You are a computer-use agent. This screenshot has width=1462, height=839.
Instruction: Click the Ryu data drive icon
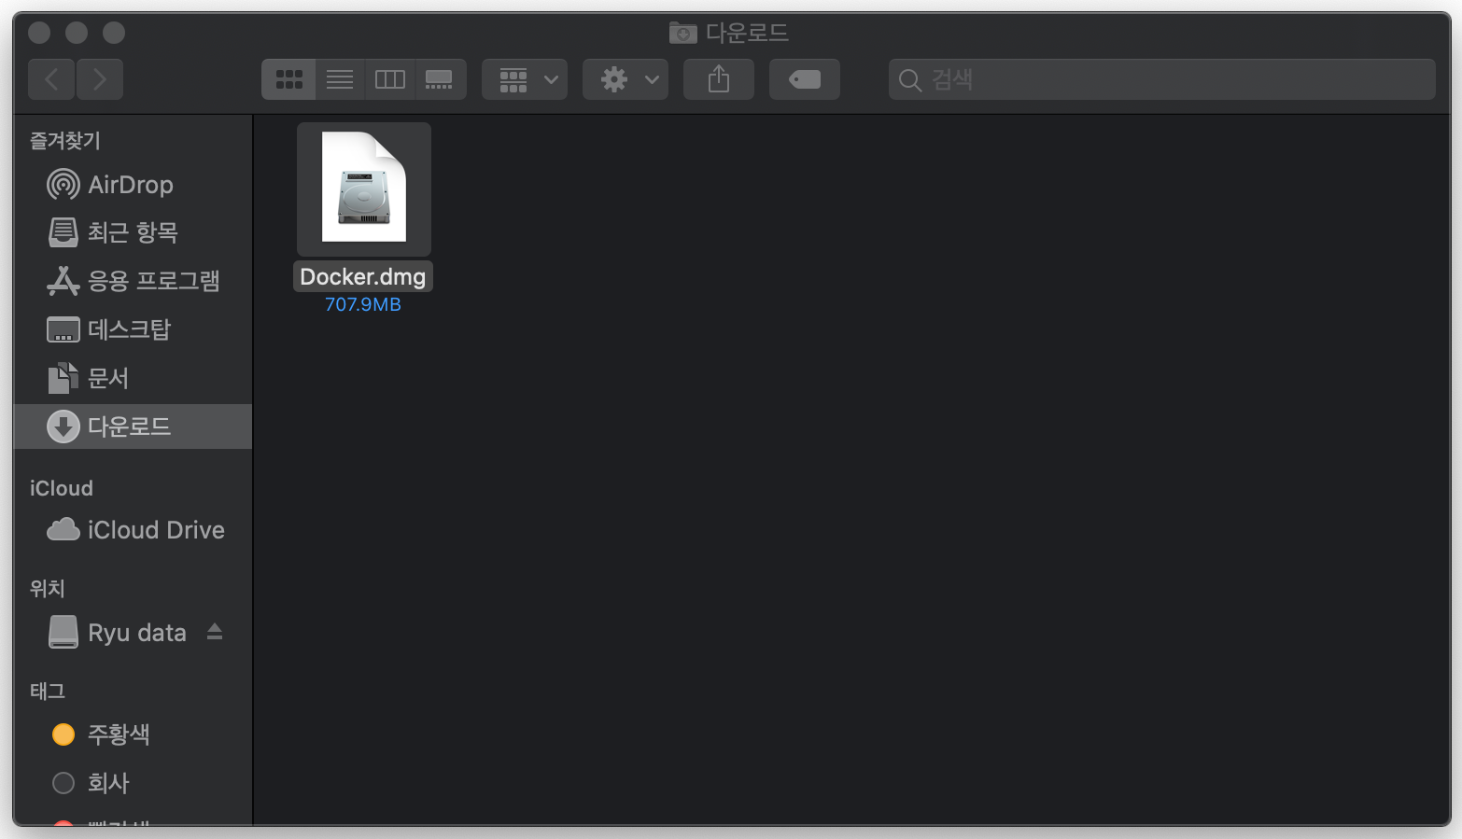pos(63,633)
